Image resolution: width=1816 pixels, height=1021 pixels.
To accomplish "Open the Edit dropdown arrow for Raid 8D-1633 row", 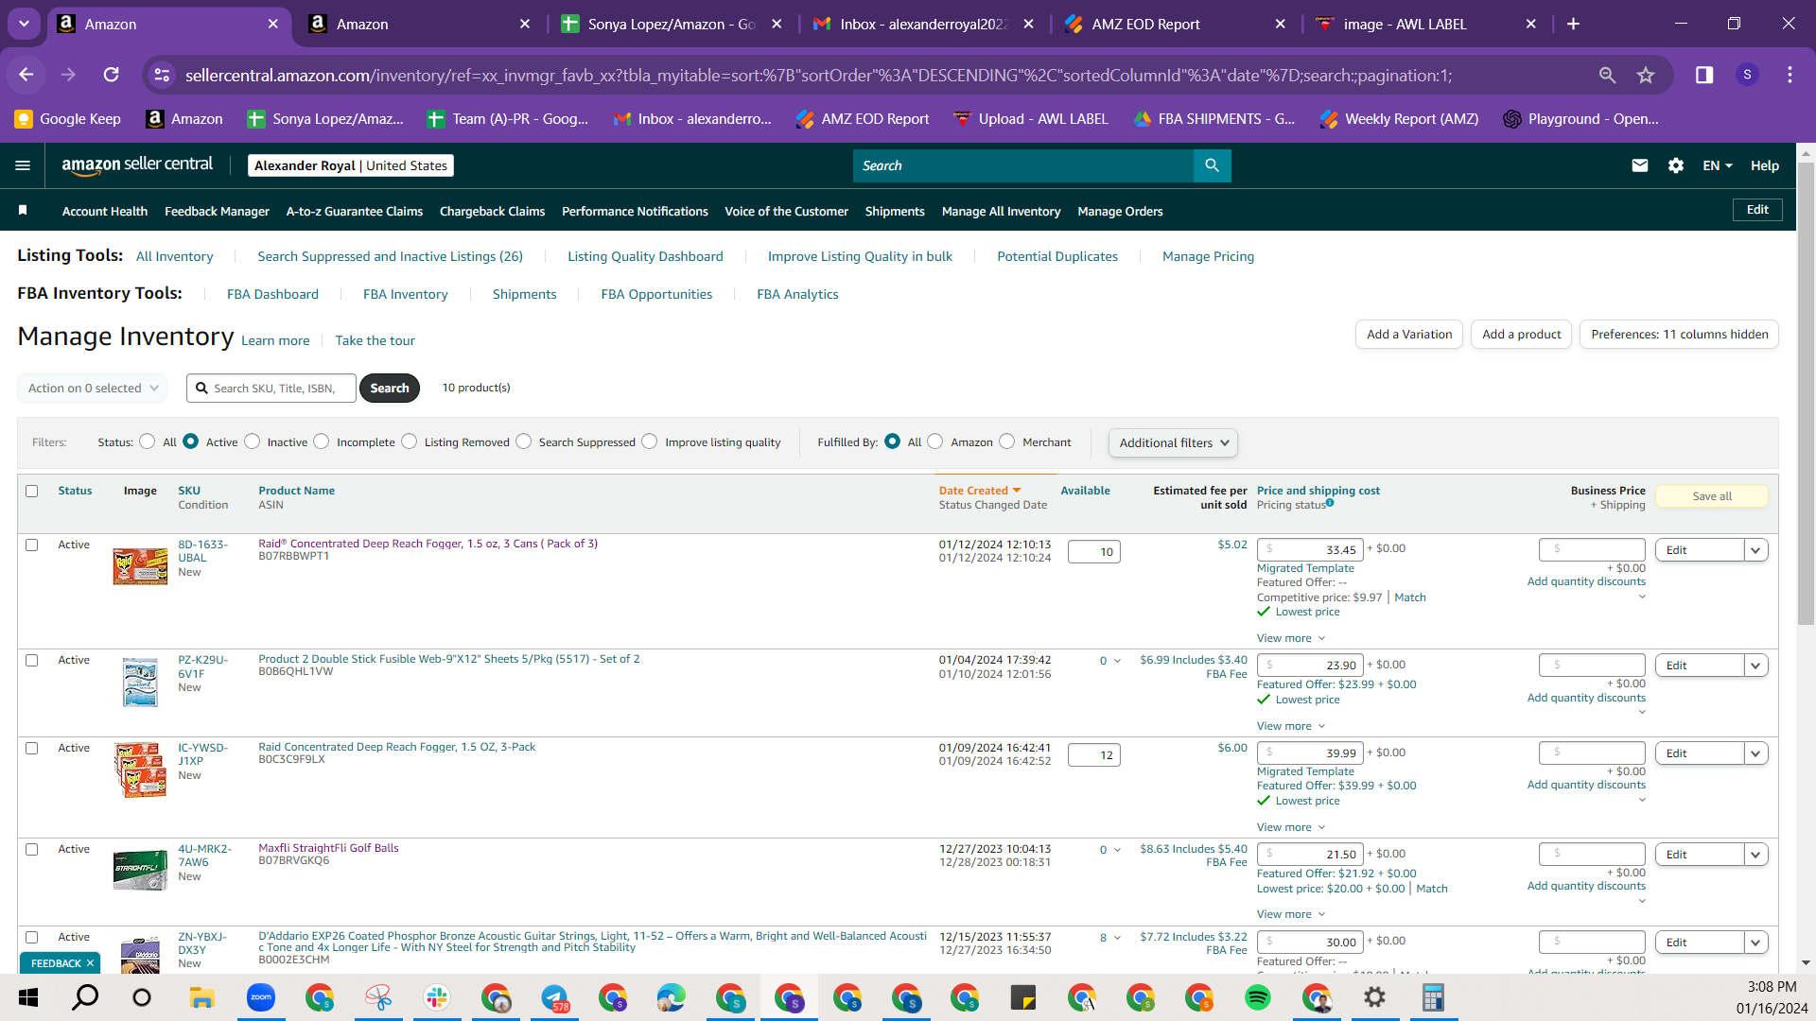I will coord(1756,550).
